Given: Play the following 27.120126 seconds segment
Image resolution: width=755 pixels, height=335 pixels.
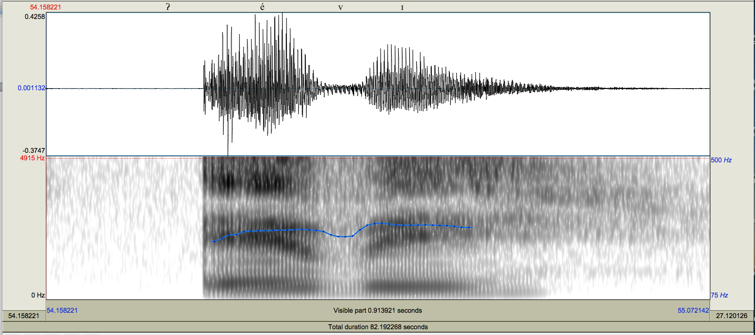Looking at the screenshot, I should pyautogui.click(x=731, y=316).
